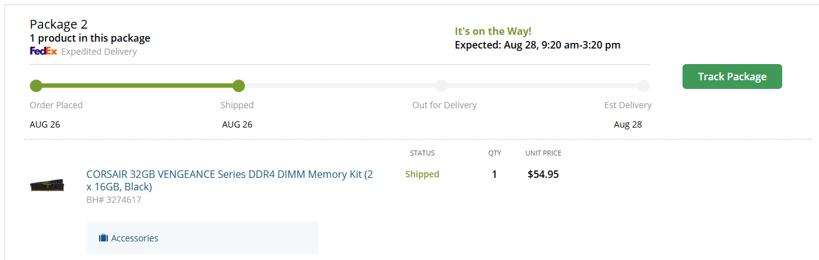Open the CORSAIR memory kit product thumbnail
This screenshot has height=260, width=819.
[x=47, y=185]
